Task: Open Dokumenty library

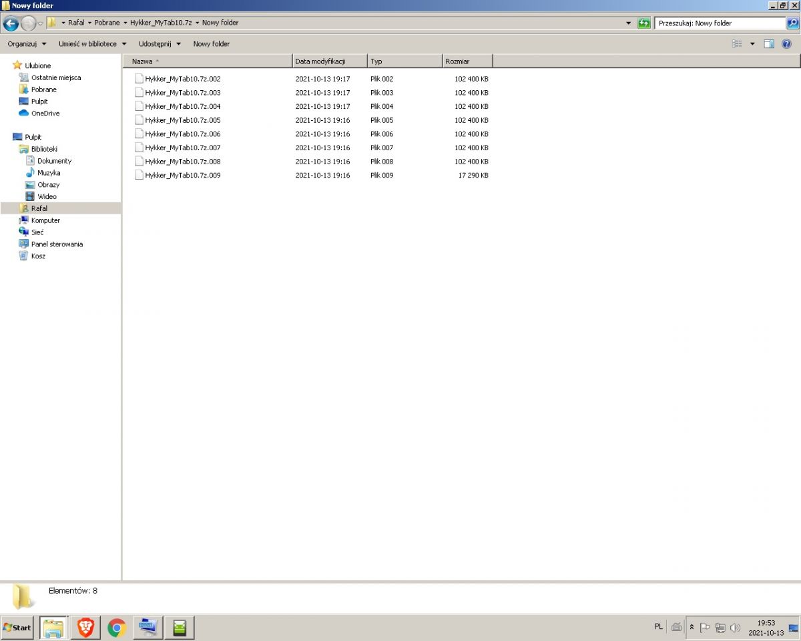Action: coord(54,161)
